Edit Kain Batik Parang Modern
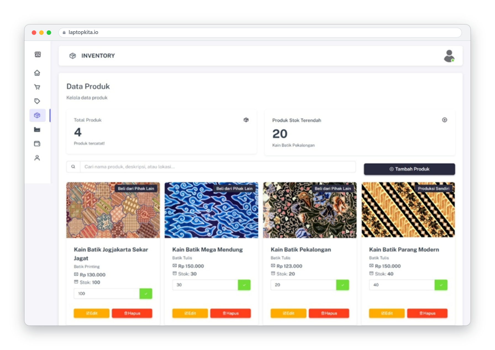This screenshot has width=495, height=350. tap(387, 313)
